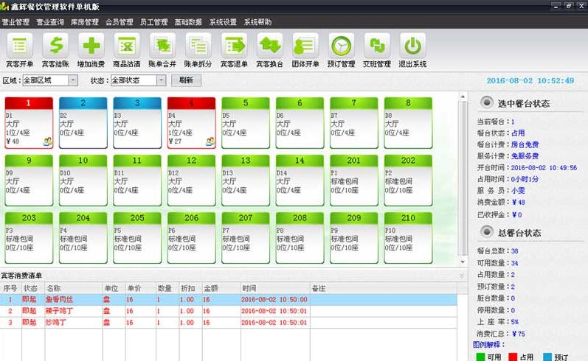Expand the 区域 全部区域 dropdown
The width and height of the screenshot is (588, 361).
pyautogui.click(x=73, y=80)
